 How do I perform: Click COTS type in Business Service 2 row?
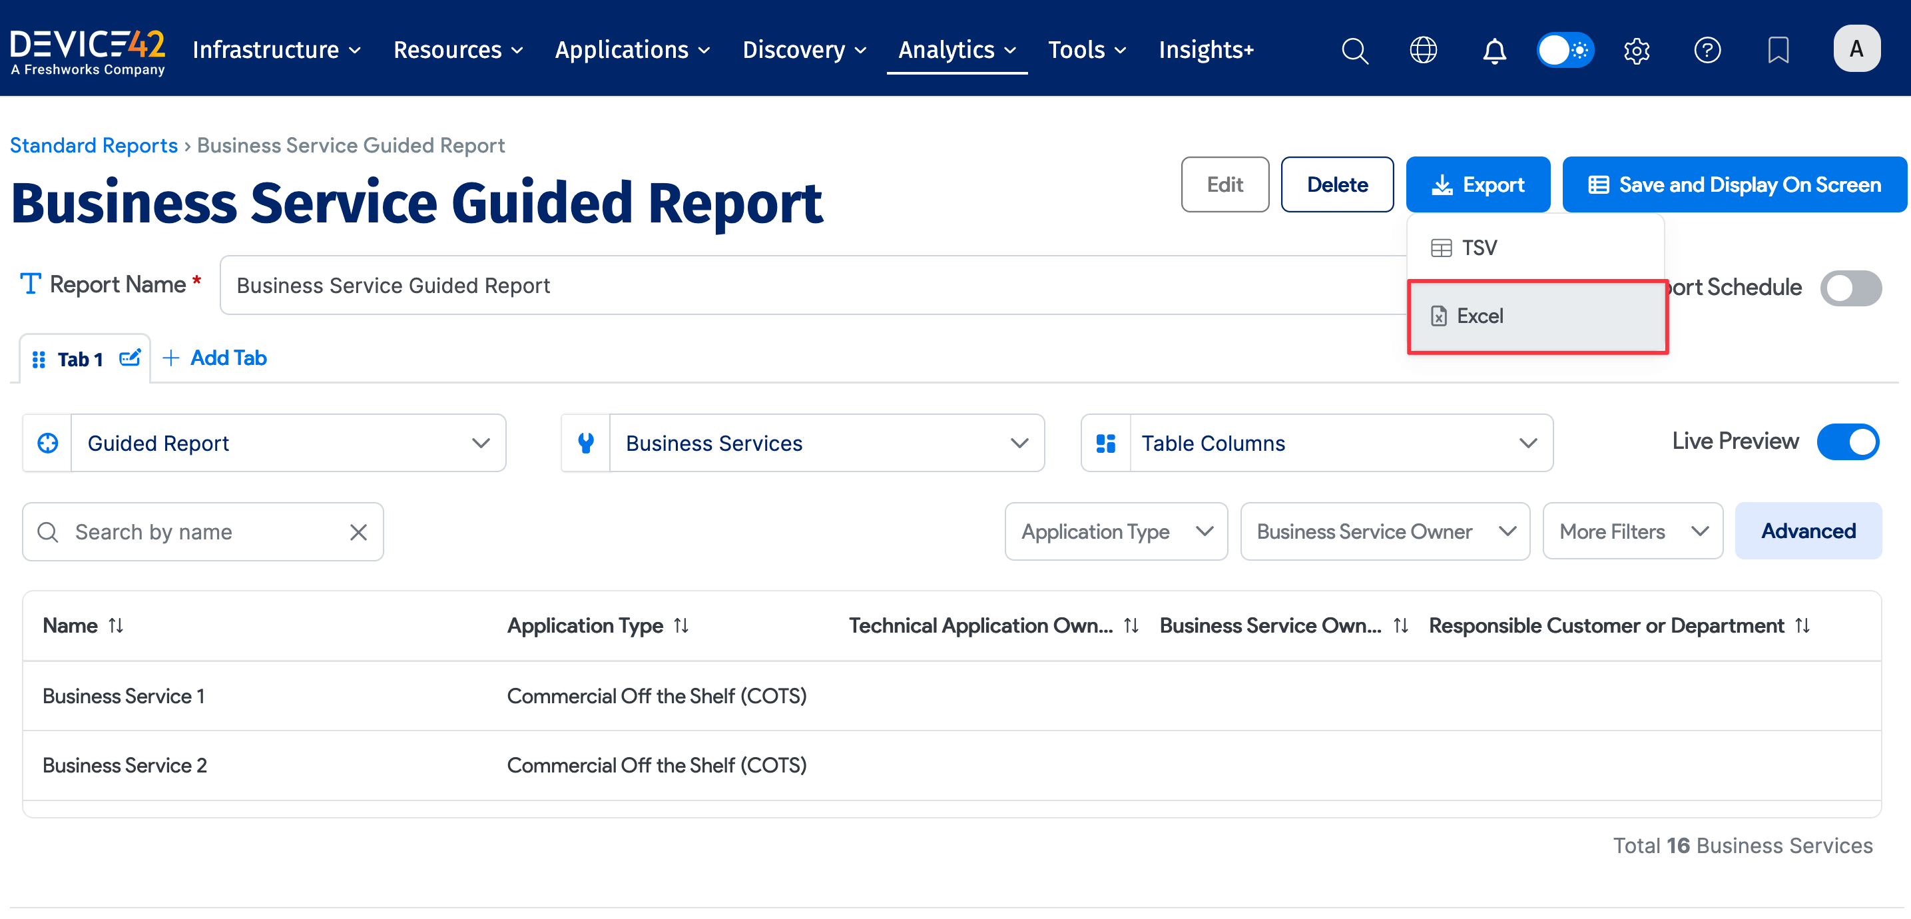657,765
